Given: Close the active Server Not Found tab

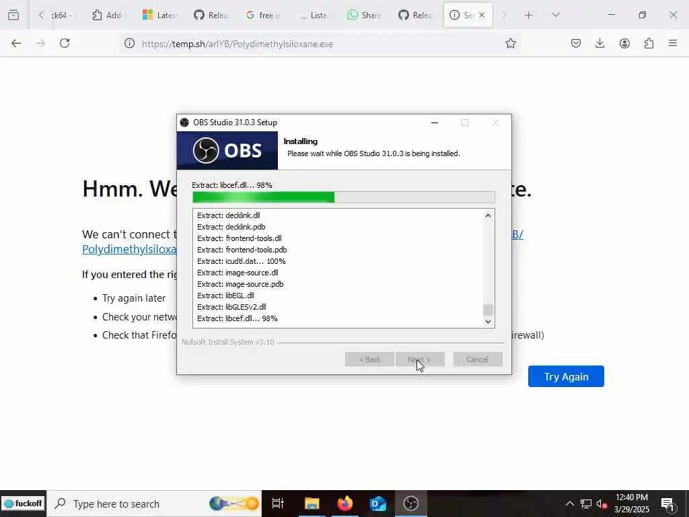Looking at the screenshot, I should coord(482,15).
